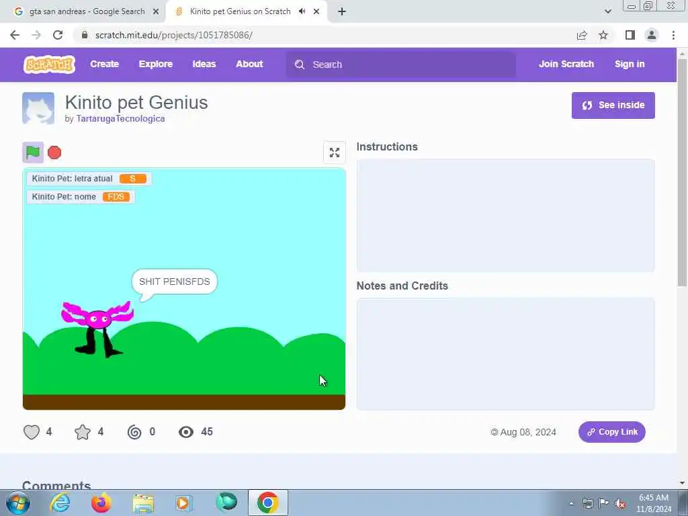
Task: Open the Create menu item
Action: coord(104,64)
